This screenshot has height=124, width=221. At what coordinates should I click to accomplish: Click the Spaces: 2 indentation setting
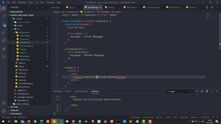point(160,117)
